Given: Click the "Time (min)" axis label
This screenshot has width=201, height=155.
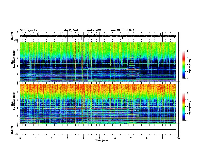Looking at the screenshot, I should (102, 141).
